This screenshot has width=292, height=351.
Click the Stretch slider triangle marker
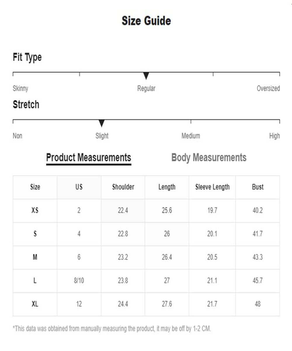[102, 123]
